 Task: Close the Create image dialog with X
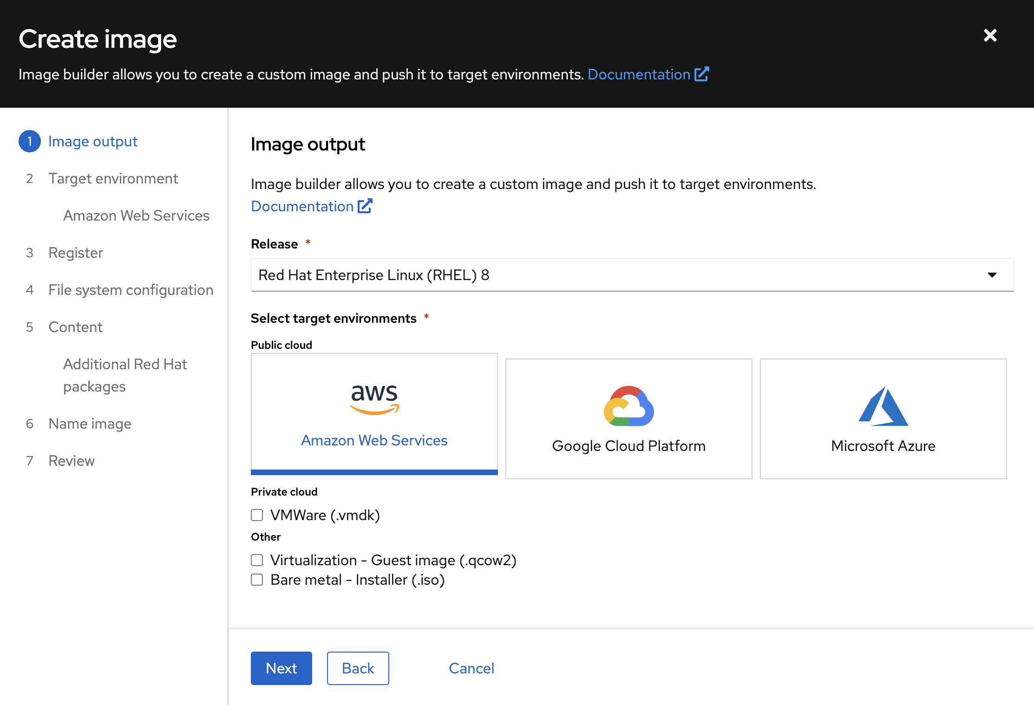coord(990,36)
